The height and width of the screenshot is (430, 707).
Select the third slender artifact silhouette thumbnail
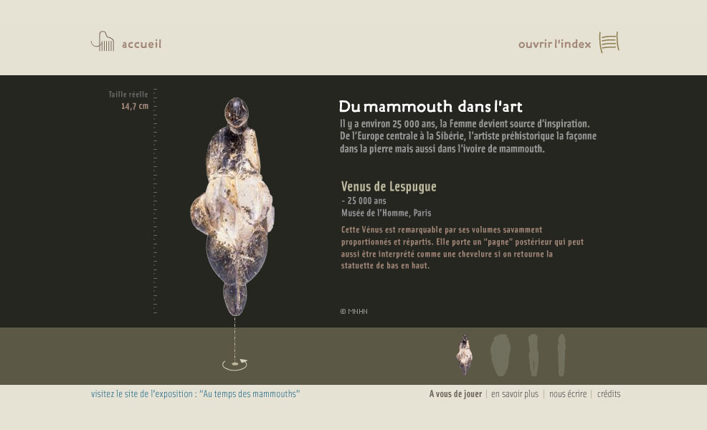(x=533, y=355)
